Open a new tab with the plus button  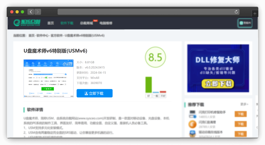click(x=255, y=13)
